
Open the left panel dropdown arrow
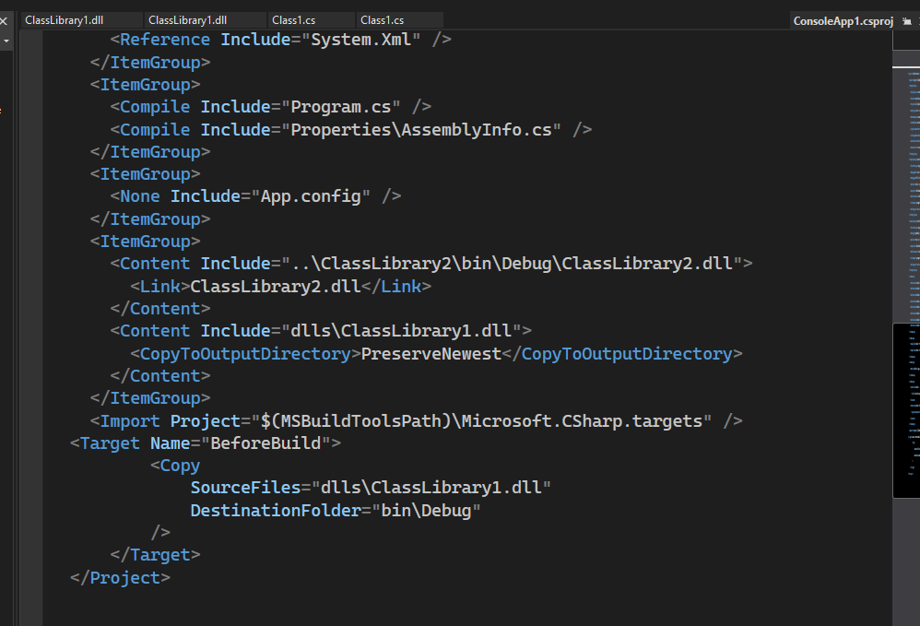click(x=6, y=41)
